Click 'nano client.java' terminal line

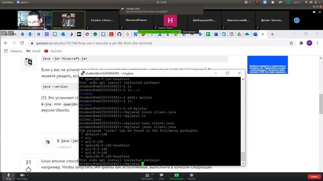pos(127,123)
